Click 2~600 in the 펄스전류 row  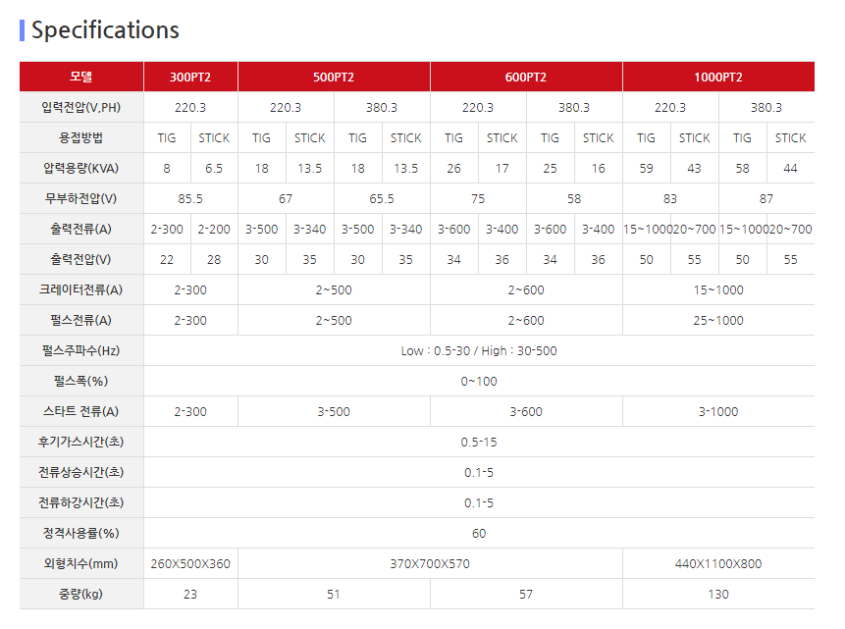[x=526, y=321]
